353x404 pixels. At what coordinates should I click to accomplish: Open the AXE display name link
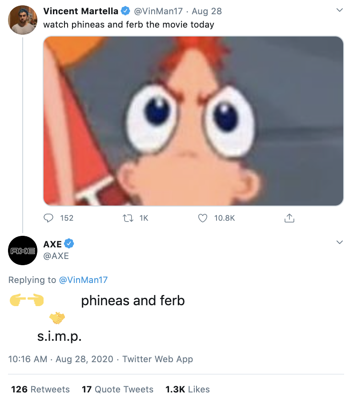52,244
